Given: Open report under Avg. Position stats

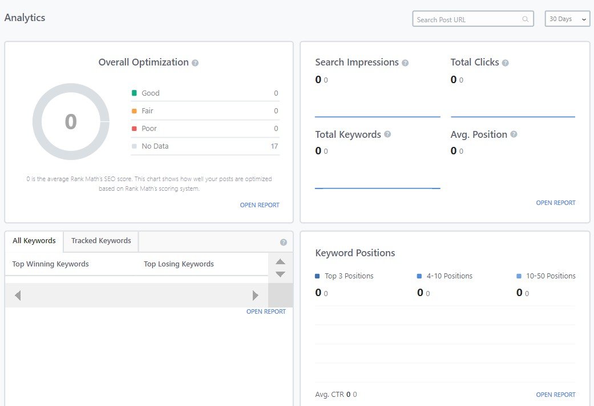Looking at the screenshot, I should (x=555, y=203).
